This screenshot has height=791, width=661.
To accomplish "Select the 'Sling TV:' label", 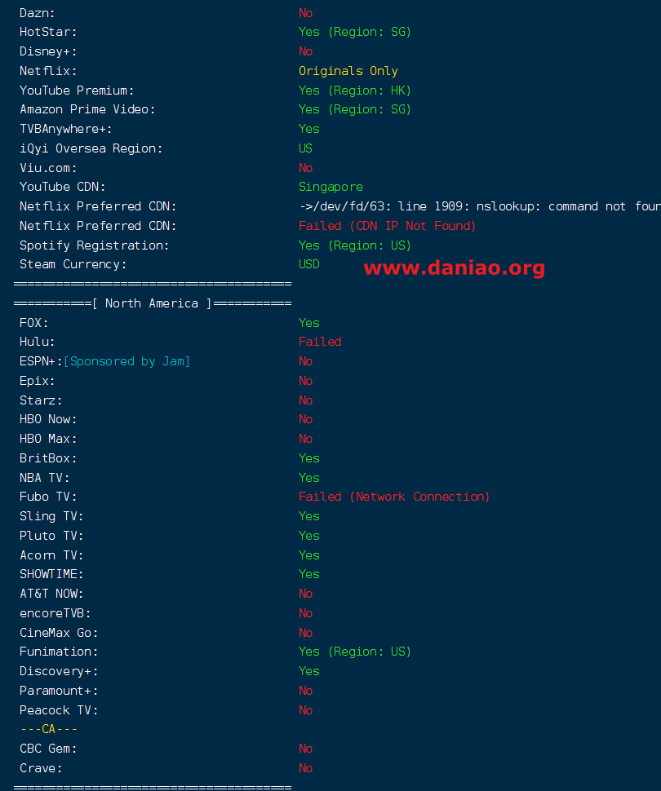I will (x=51, y=516).
